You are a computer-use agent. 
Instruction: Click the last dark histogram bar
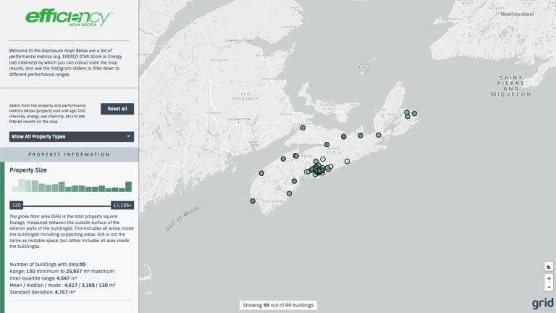128,187
